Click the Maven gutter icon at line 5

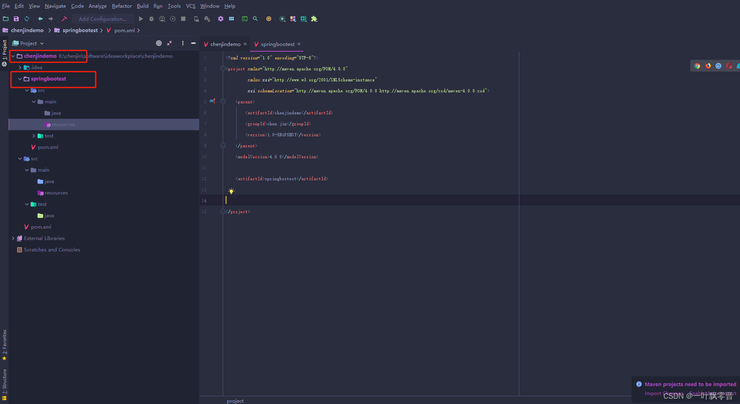pyautogui.click(x=212, y=101)
